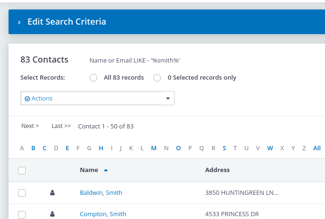The width and height of the screenshot is (325, 219).
Task: Click the sort arrow next to Name
Action: point(106,170)
